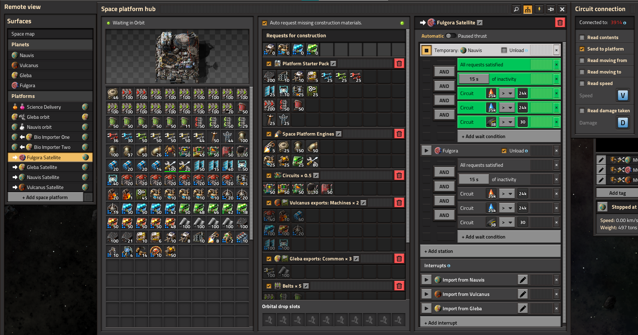Delete Gleba exports Ccommon group
638x335 pixels.
(x=399, y=259)
